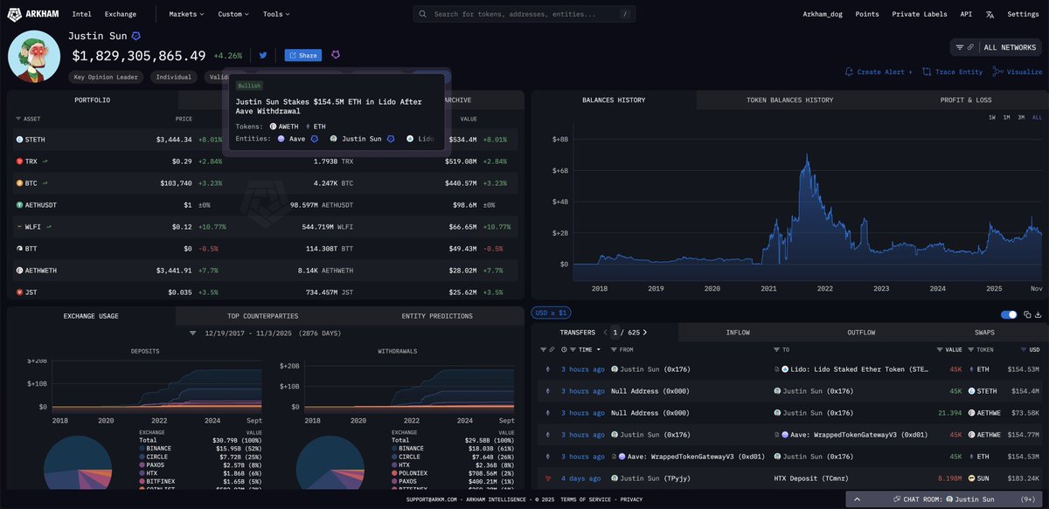The width and height of the screenshot is (1049, 509).
Task: Select the 1W chart time range
Action: (992, 117)
